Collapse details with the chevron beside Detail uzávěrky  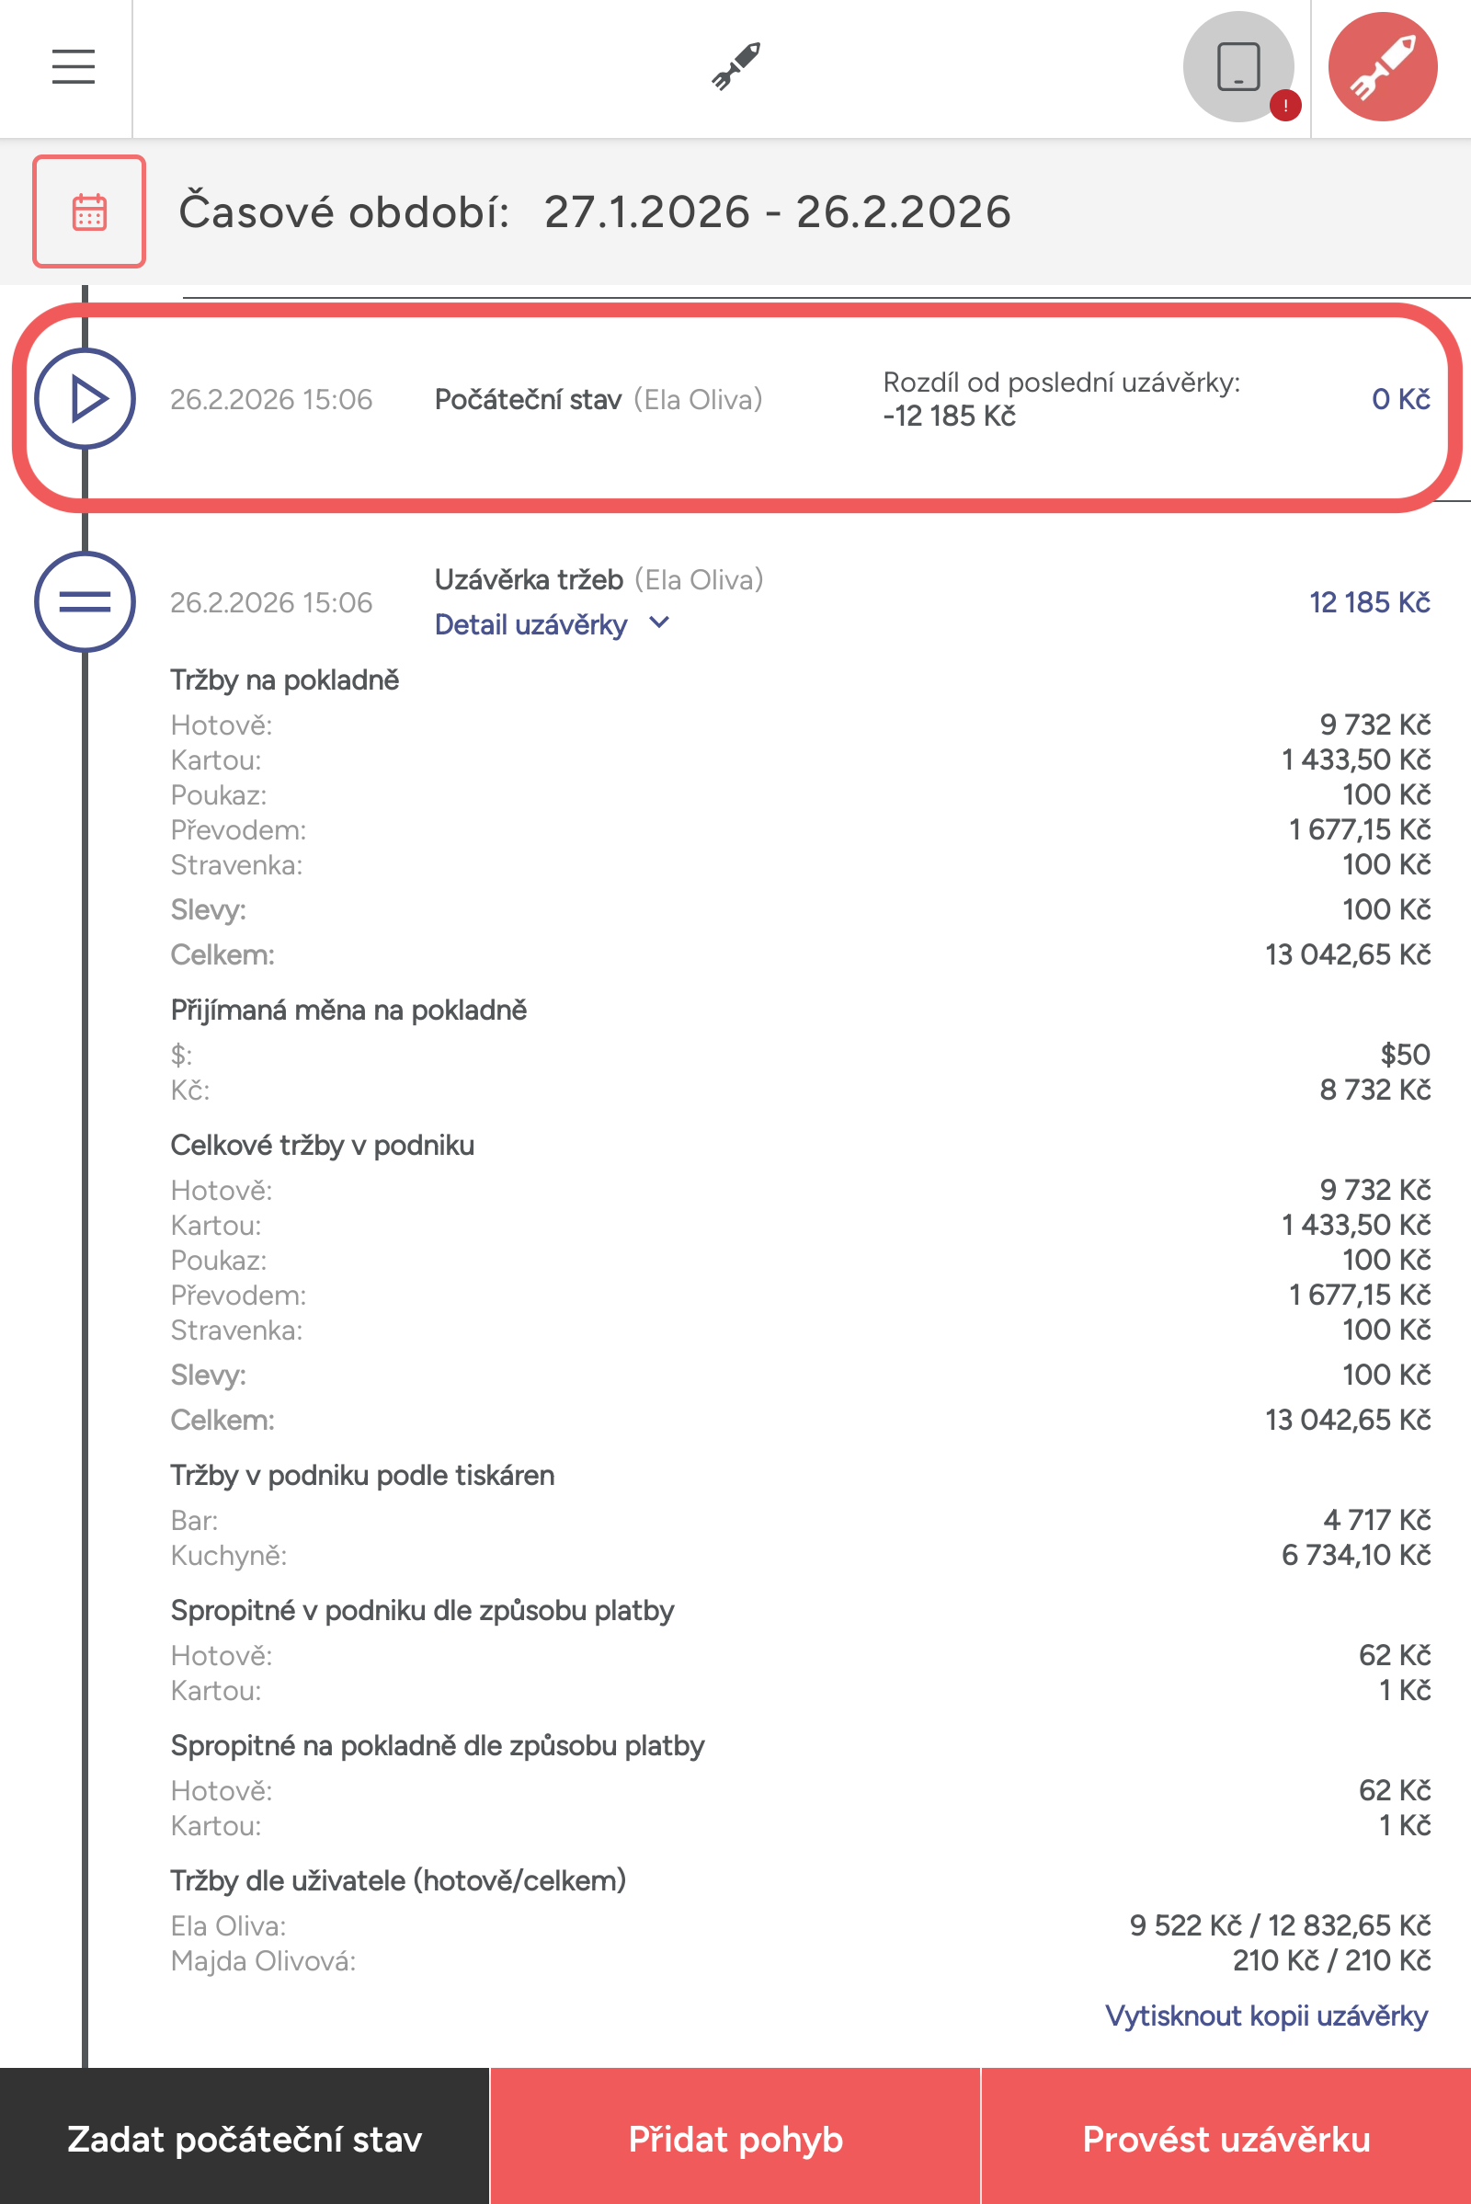click(659, 622)
